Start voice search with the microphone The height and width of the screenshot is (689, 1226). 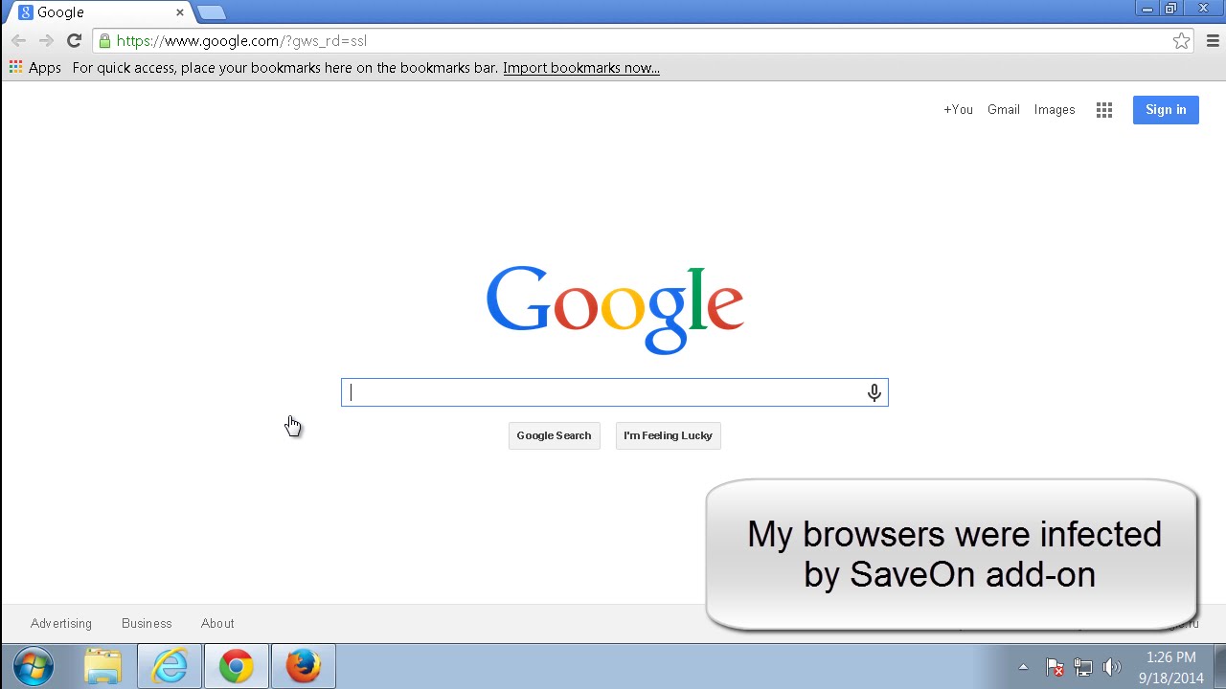tap(874, 392)
